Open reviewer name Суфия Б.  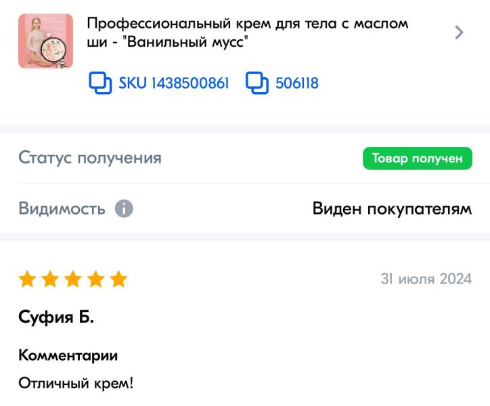tap(56, 318)
